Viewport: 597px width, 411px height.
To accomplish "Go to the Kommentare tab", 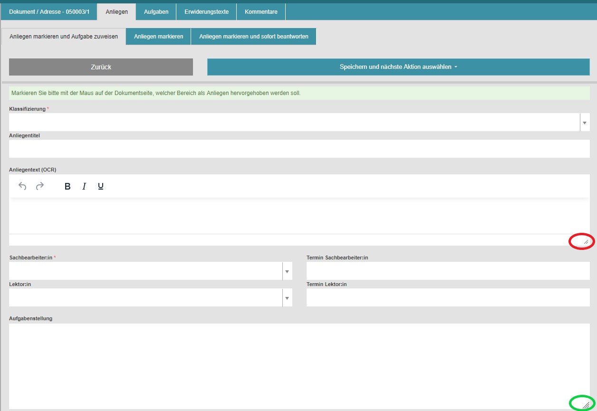I will 261,12.
